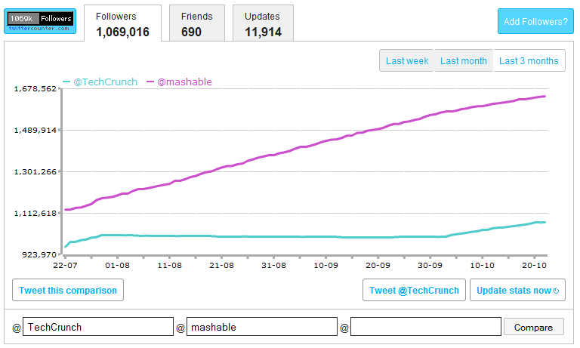Click the 21-08 date label
Viewport: 580px width, 348px height.
221,265
